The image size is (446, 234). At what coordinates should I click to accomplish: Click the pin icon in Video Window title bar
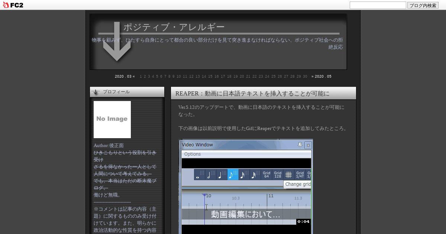(x=300, y=145)
